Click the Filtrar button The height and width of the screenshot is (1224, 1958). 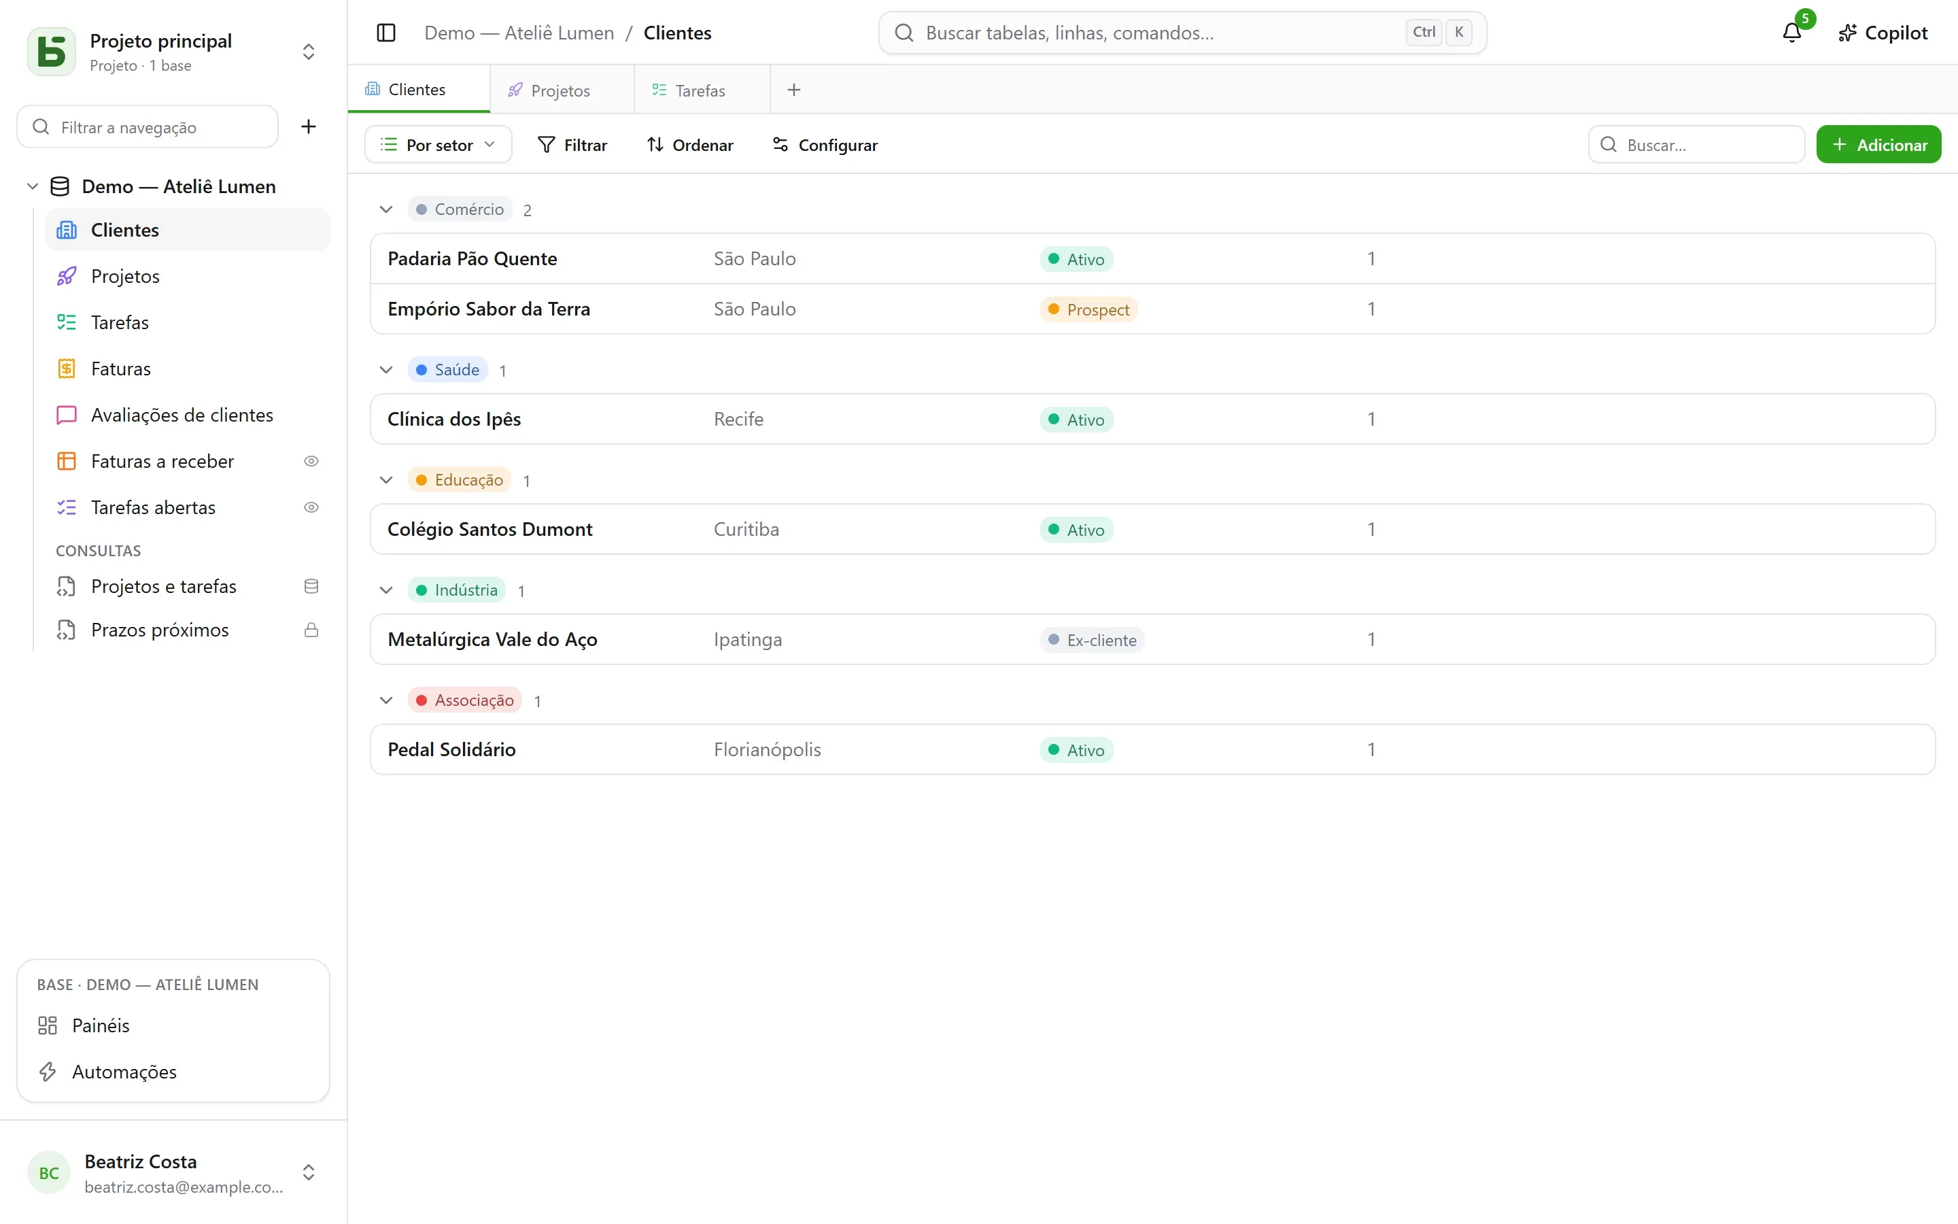tap(573, 145)
